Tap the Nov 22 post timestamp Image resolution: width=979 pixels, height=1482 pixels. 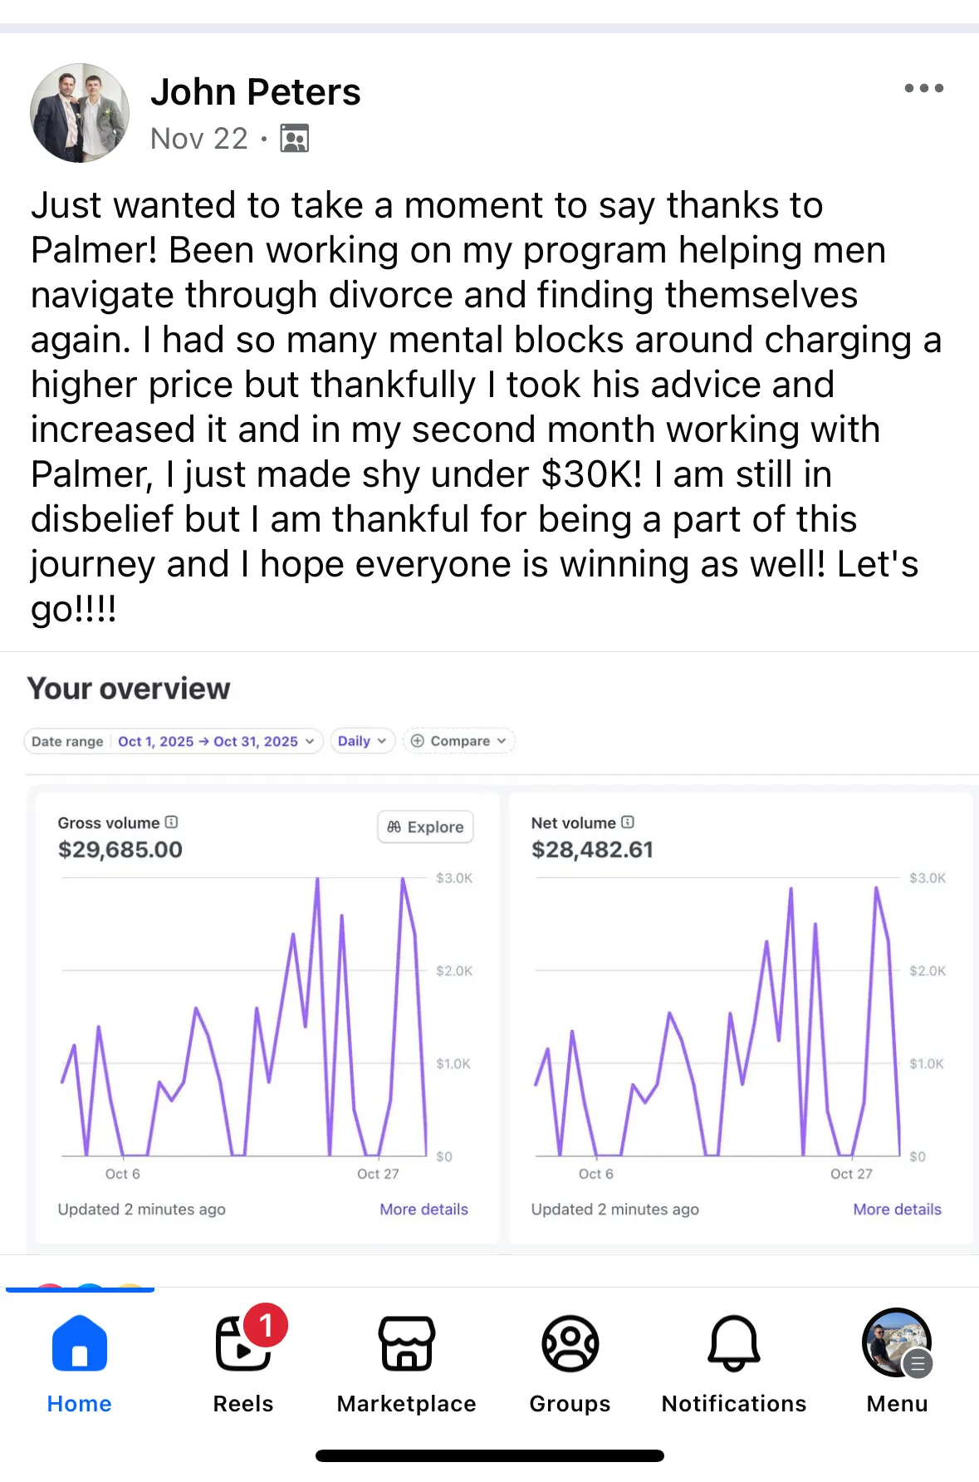[199, 139]
